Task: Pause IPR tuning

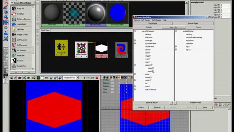Action: point(84,78)
